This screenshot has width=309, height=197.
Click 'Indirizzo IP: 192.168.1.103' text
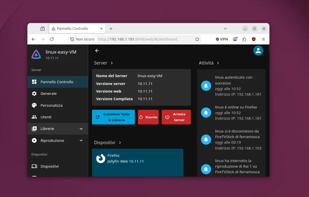(x=238, y=148)
